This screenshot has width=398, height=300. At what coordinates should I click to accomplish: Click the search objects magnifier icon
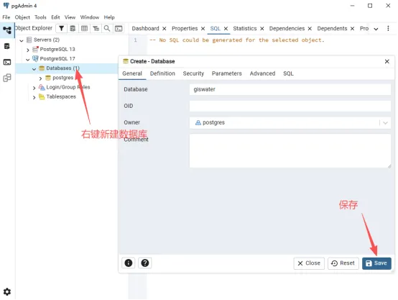point(107,29)
